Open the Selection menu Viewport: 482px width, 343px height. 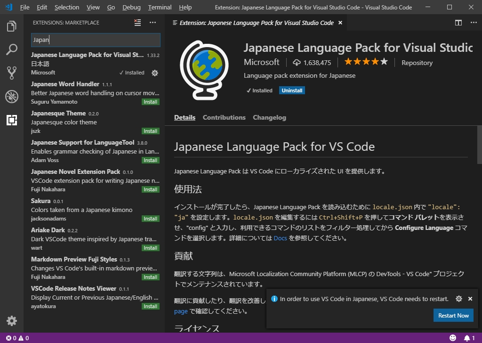pyautogui.click(x=67, y=8)
